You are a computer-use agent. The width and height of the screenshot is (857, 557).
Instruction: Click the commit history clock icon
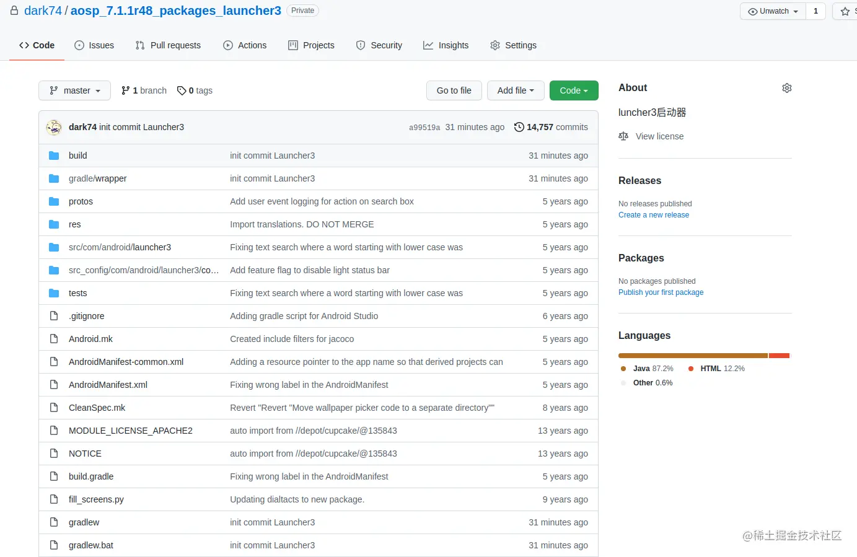[519, 127]
